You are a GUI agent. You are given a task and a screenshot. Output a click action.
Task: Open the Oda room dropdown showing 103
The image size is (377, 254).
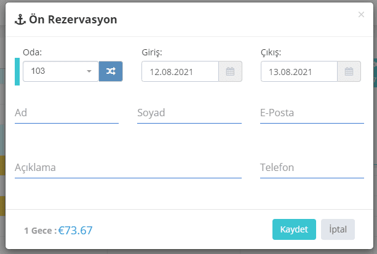click(x=61, y=71)
